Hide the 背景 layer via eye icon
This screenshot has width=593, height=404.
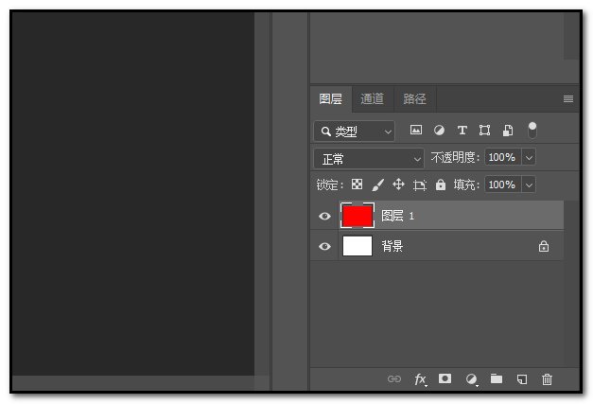point(325,246)
